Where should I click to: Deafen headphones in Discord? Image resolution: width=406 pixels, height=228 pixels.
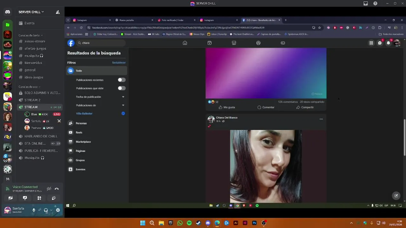46,210
